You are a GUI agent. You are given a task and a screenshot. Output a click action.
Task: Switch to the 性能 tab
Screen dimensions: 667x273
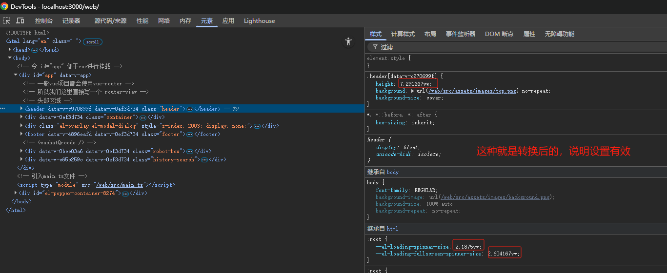pos(142,21)
